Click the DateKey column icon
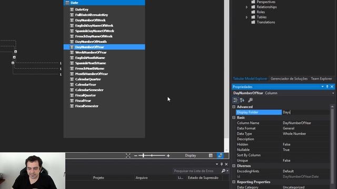This screenshot has height=189, width=337. [x=72, y=9]
